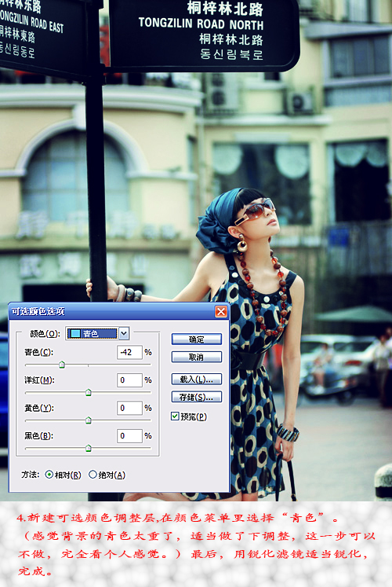The image size is (392, 587).
Task: Open the 颜色(O) dropdown arrow
Action: (124, 333)
